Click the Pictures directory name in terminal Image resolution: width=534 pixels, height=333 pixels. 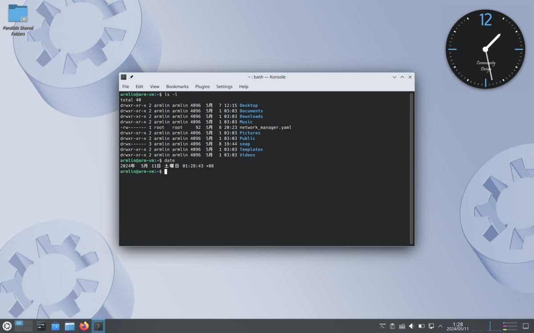coord(250,133)
